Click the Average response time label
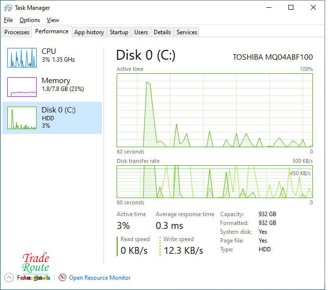 [x=185, y=214]
